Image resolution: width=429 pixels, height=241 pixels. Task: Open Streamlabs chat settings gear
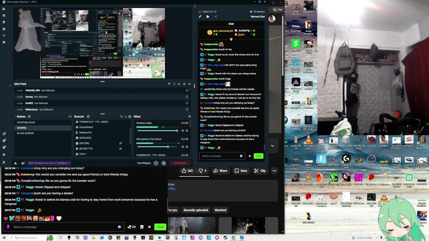(x=250, y=156)
